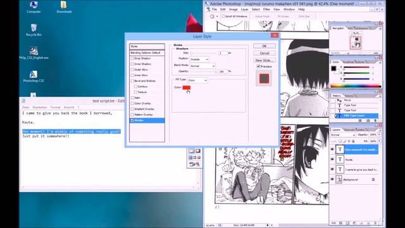405x228 pixels.
Task: Open the stroke Blend Mode dropdown
Action: pos(202,66)
